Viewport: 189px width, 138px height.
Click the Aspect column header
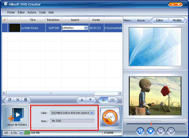[x=75, y=20]
